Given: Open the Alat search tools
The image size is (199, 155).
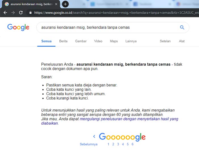Looking at the screenshot, I should [x=182, y=41].
